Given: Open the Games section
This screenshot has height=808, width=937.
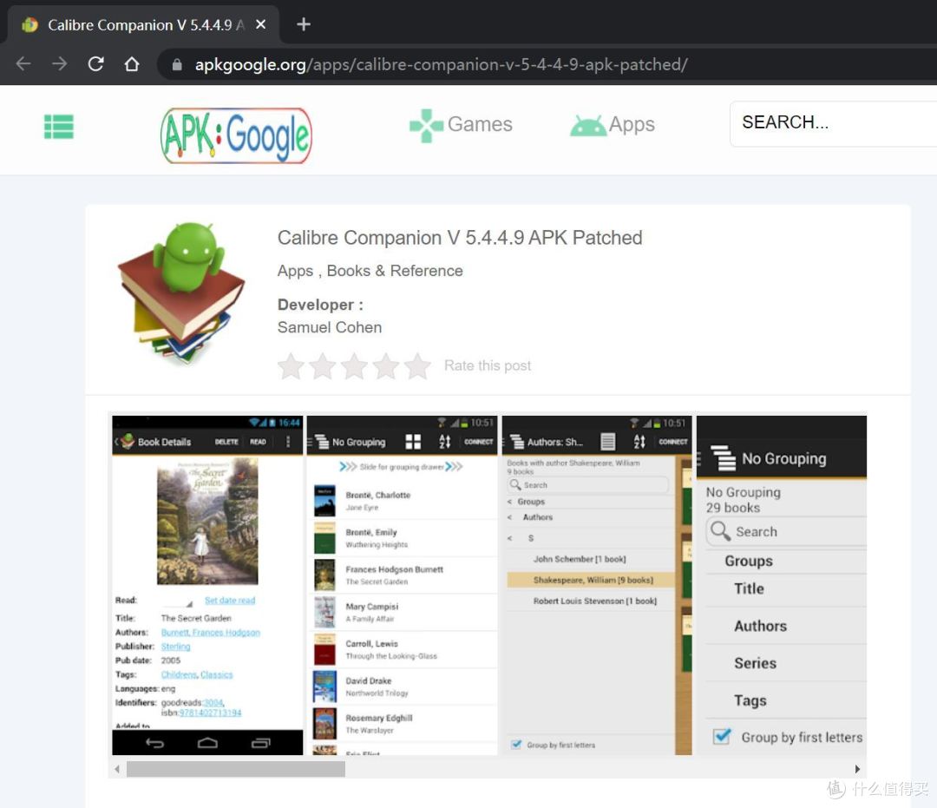Looking at the screenshot, I should [x=480, y=124].
